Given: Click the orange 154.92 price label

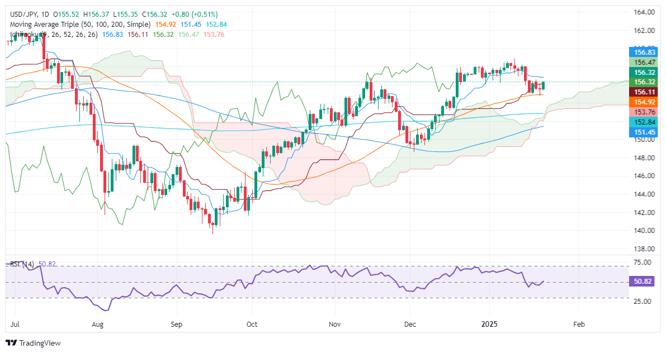Looking at the screenshot, I should [x=644, y=102].
